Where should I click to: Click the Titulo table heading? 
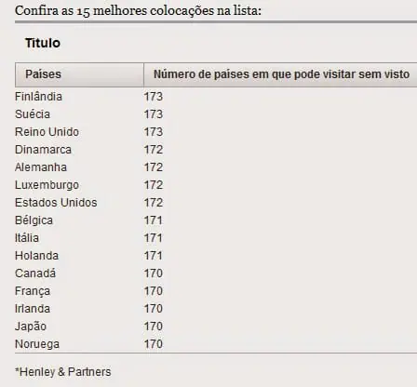tap(43, 43)
